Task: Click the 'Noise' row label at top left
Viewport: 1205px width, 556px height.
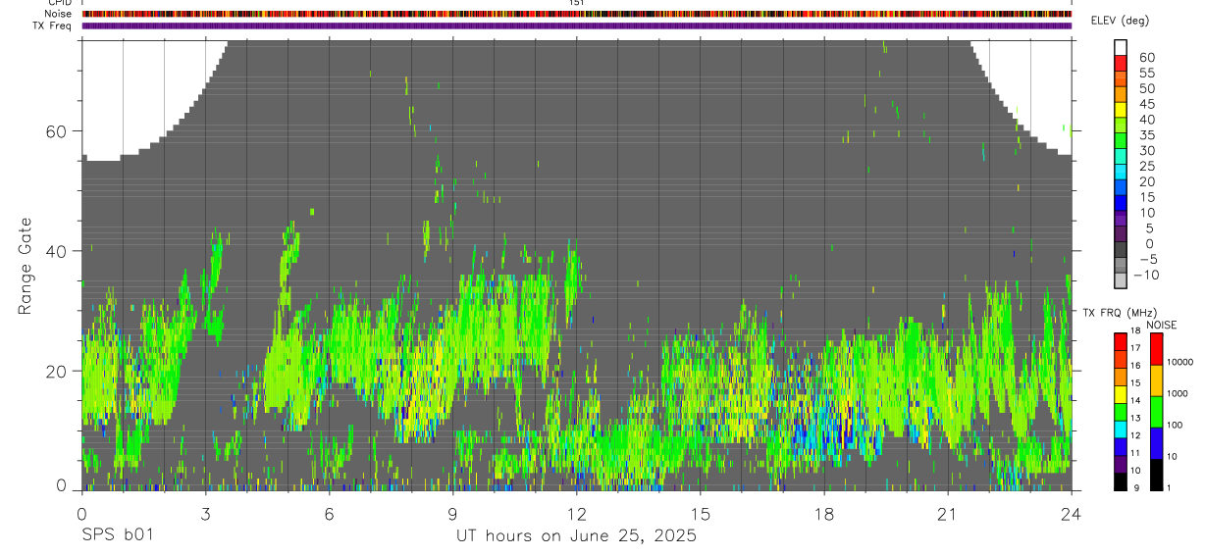Action: point(59,14)
